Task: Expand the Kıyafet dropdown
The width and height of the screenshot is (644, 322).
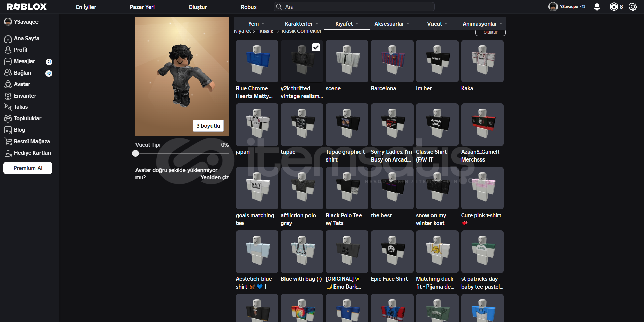Action: coord(347,24)
